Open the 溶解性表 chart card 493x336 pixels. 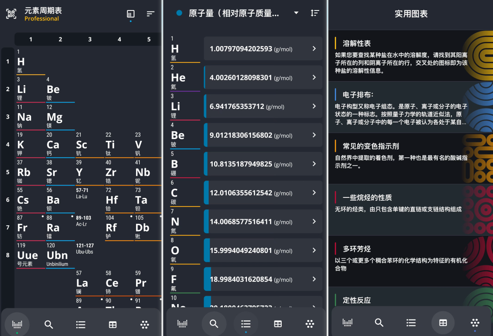(411, 56)
